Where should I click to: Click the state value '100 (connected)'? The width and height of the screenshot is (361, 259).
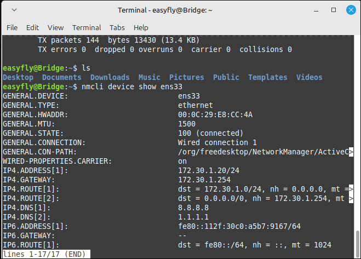click(x=210, y=133)
